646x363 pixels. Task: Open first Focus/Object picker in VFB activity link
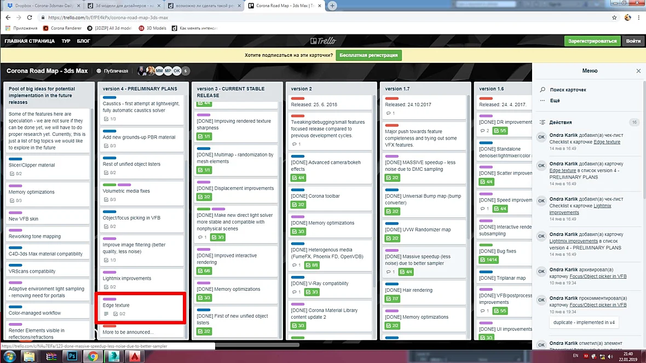pyautogui.click(x=598, y=276)
